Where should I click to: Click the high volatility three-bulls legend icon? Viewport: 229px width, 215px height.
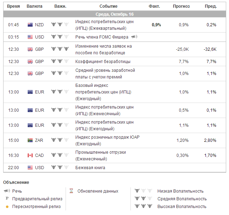click(x=144, y=207)
